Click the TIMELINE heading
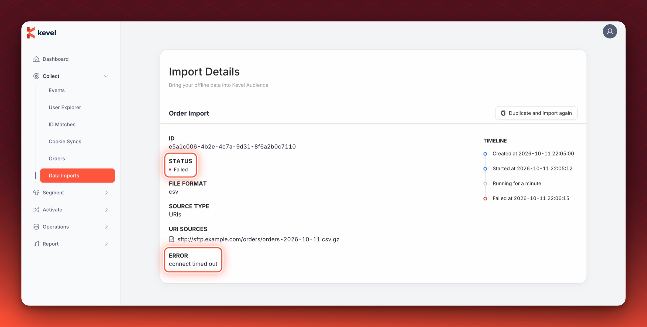 [495, 140]
